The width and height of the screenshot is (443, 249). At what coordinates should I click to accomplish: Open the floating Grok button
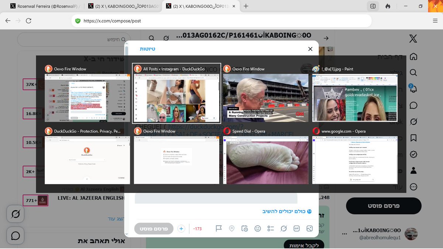[x=16, y=214]
